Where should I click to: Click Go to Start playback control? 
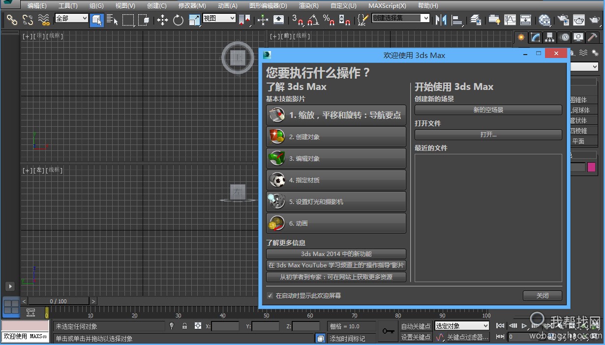(x=500, y=325)
